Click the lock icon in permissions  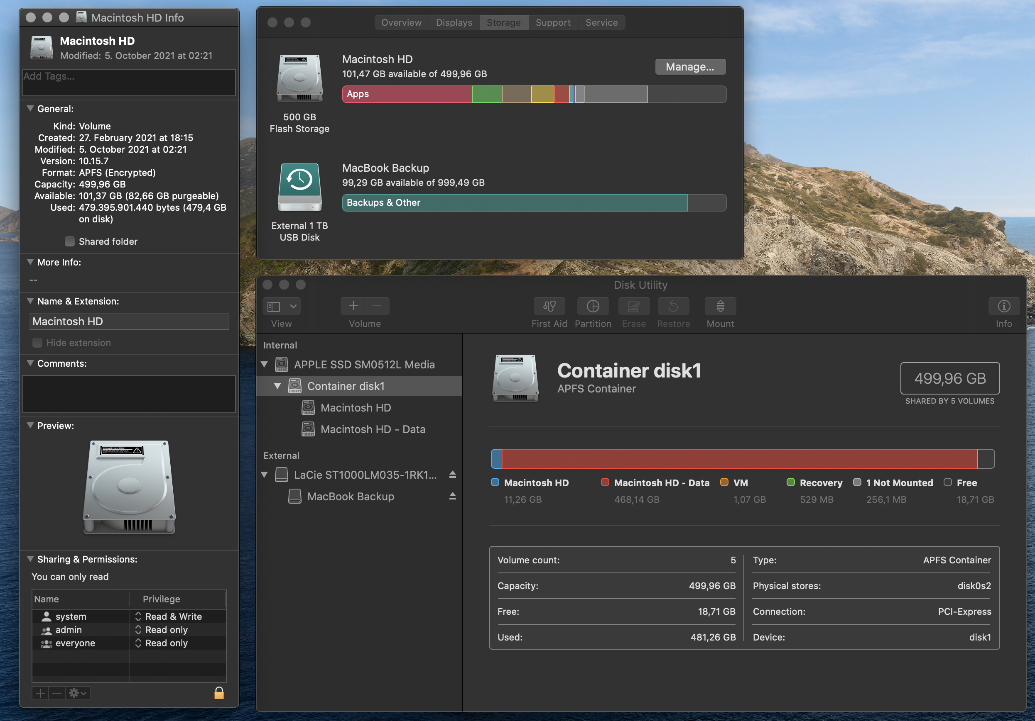(219, 693)
